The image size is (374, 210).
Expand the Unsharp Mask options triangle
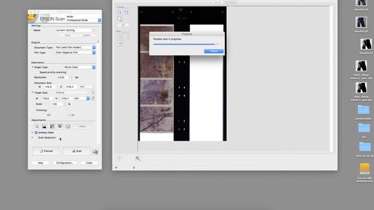(x=33, y=132)
